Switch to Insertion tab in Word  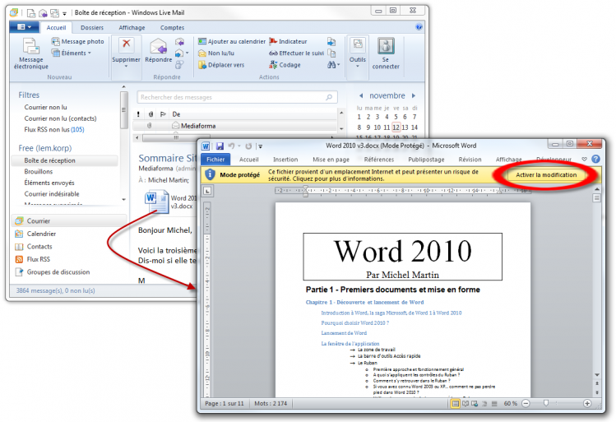click(285, 160)
